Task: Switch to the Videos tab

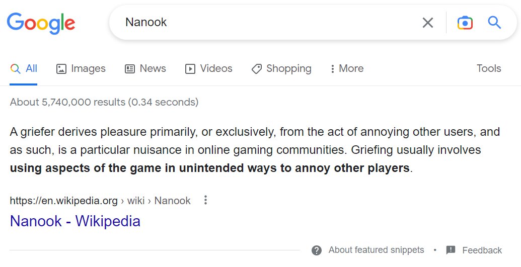Action: coord(209,68)
